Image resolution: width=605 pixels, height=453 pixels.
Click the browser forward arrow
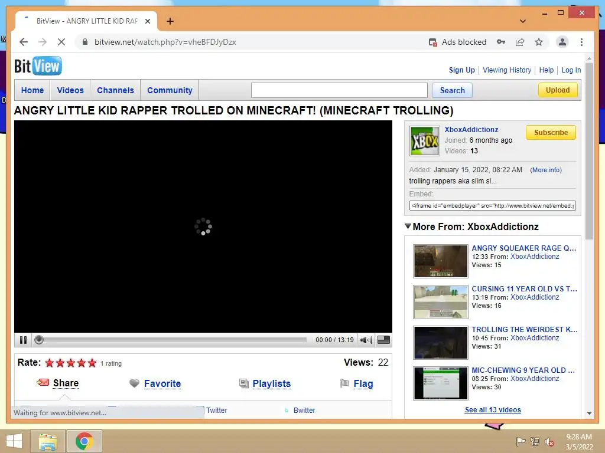43,42
